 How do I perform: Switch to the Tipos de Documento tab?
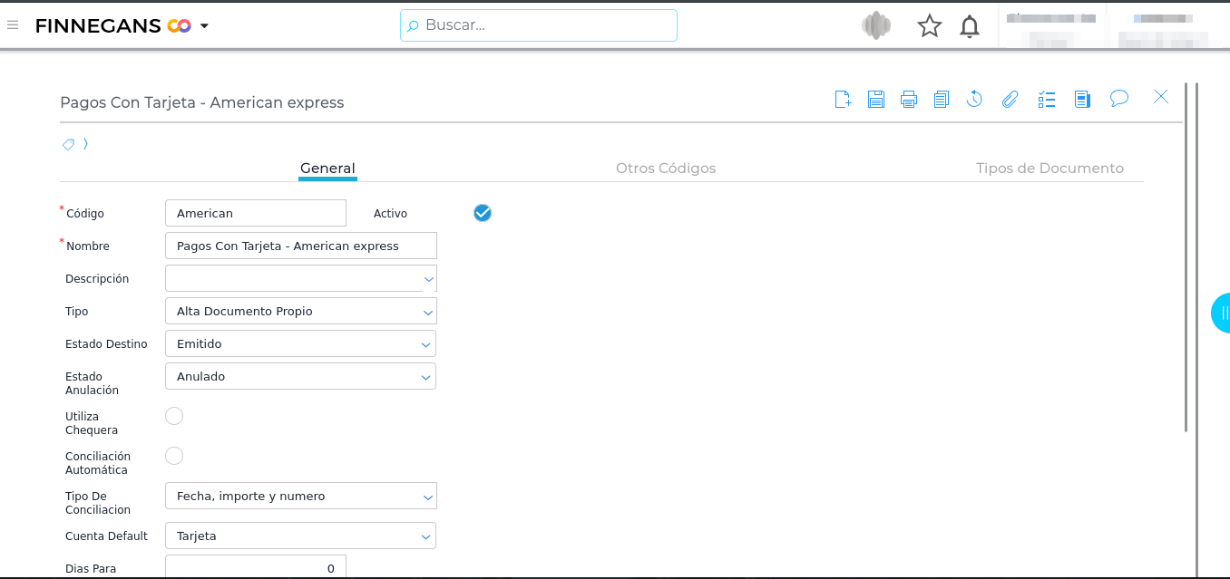(1049, 169)
